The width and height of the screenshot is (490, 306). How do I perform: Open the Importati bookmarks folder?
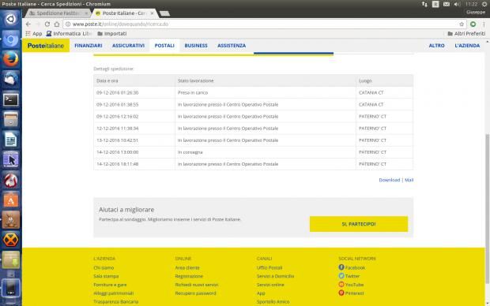pyautogui.click(x=112, y=33)
